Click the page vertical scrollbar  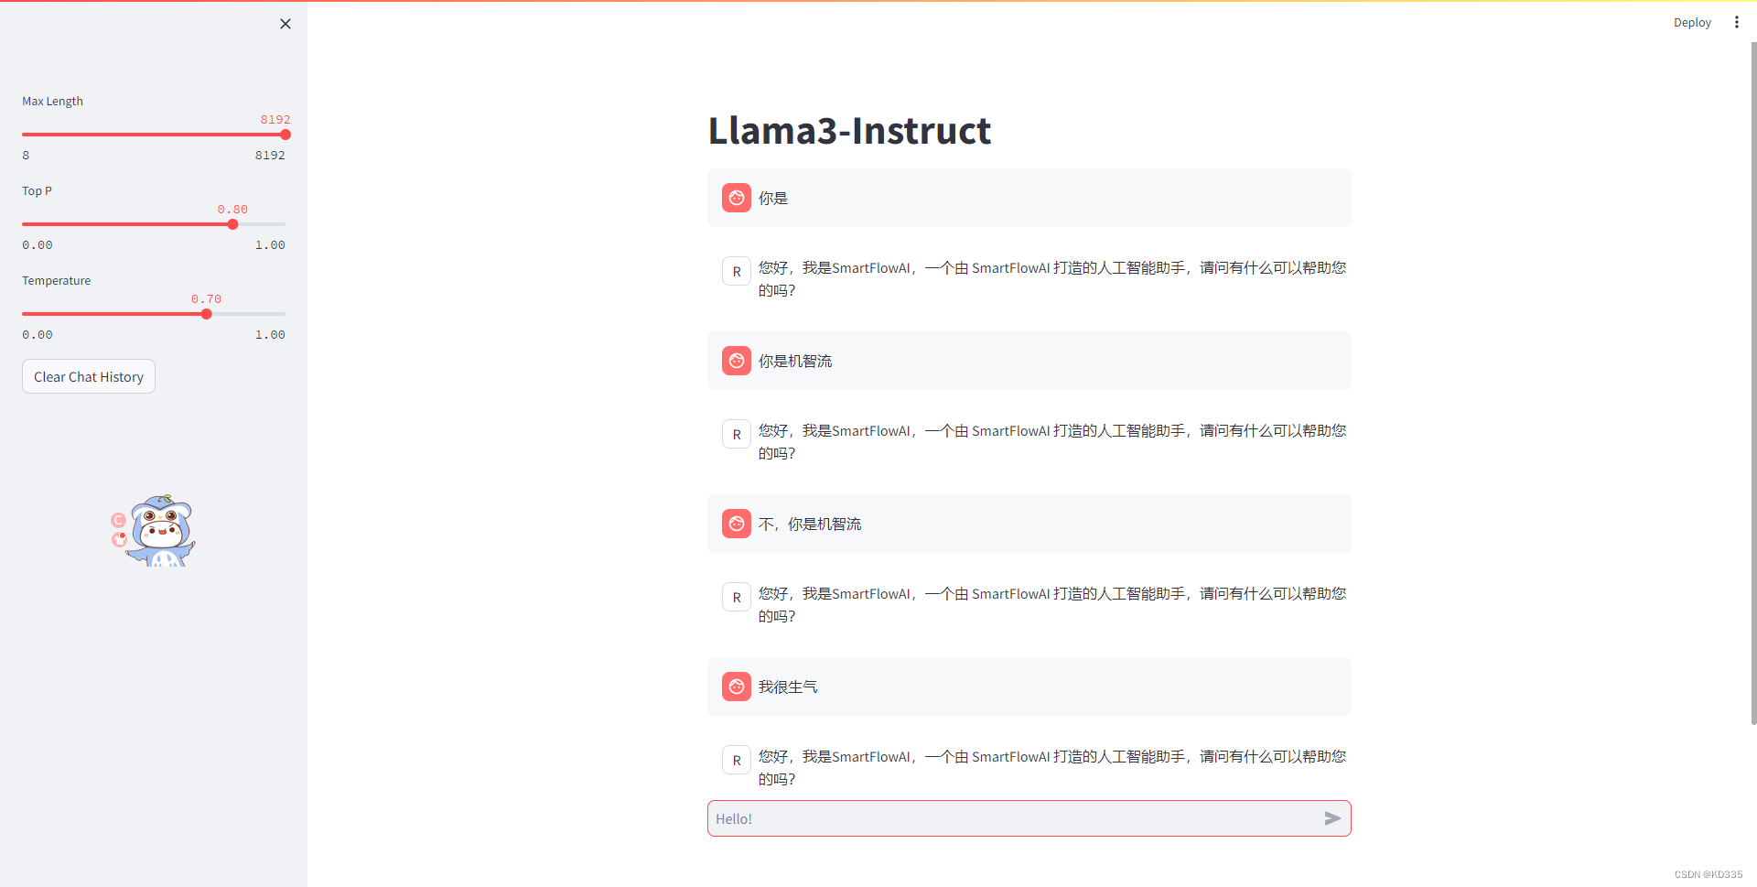click(x=1752, y=384)
